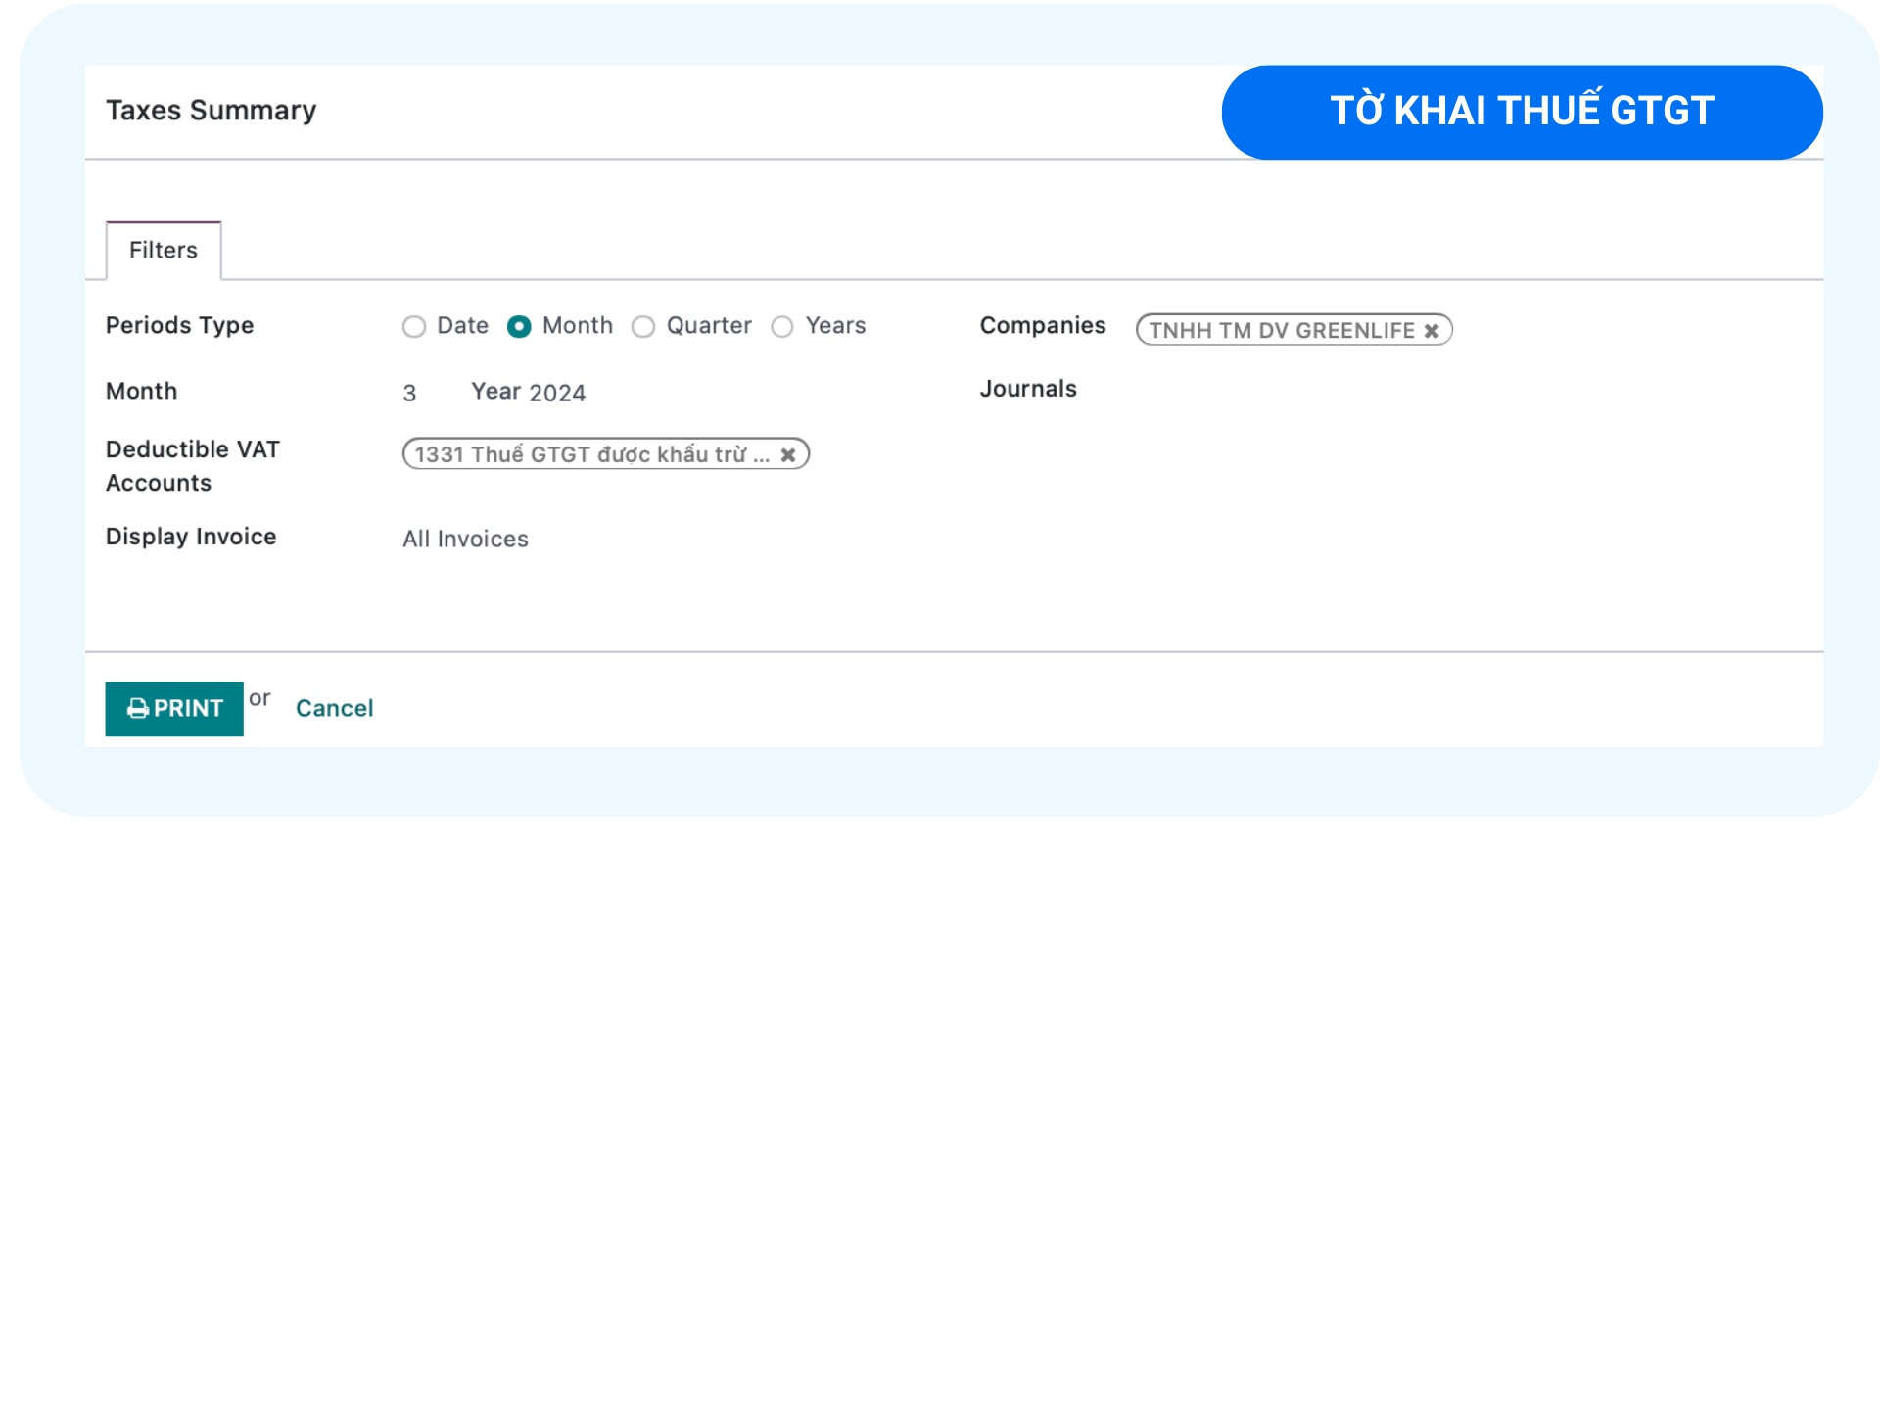This screenshot has height=1410, width=1880.
Task: Click the Tờ khai thuế GTGT banner button
Action: coord(1521,112)
